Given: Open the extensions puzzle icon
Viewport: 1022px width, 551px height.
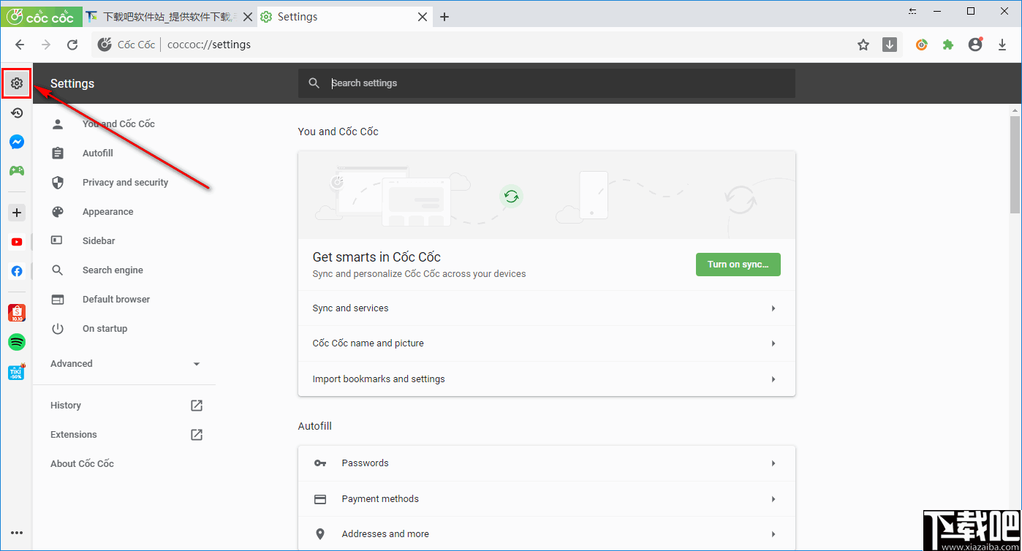Looking at the screenshot, I should pos(948,45).
